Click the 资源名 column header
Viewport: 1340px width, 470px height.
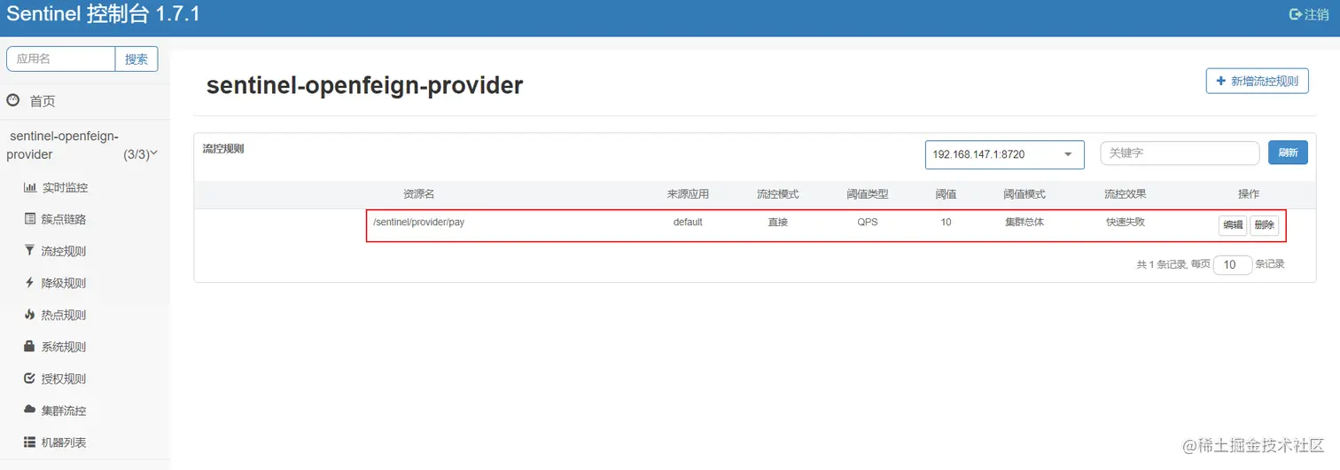pos(418,194)
